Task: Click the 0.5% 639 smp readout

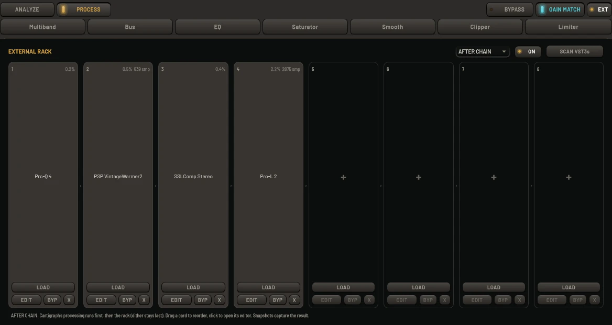Action: coord(136,69)
